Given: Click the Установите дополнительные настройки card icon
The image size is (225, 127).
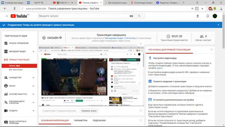Looking at the screenshot, I should point(150,99).
